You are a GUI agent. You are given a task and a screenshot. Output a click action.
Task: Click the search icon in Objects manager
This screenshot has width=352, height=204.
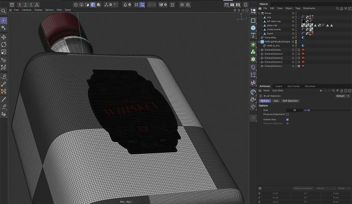(338, 8)
